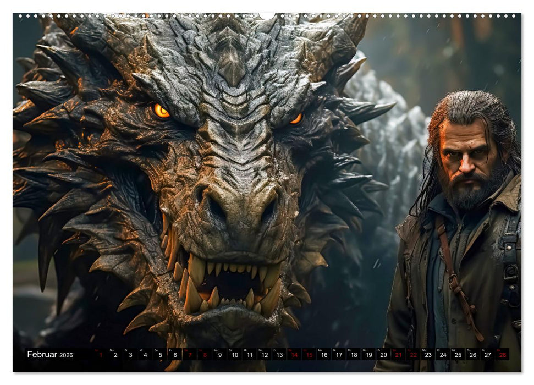This screenshot has height=385, width=534.
Task: Select the red Sunday date 1
Action: pos(100,356)
